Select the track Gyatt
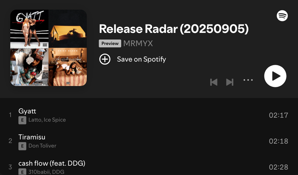 tap(149, 115)
